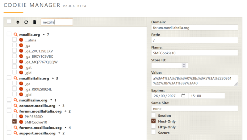This screenshot has height=140, width=247.
Task: Uncheck the SMFCookie10 cookie checkbox
Action: (x=15, y=122)
